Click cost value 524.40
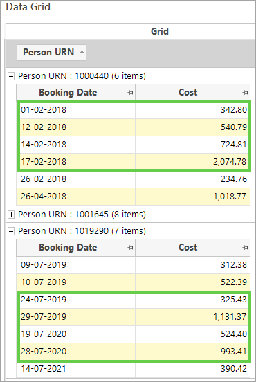 [234, 334]
